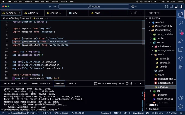Open remote window icon in status bar

pyautogui.click(x=3, y=113)
